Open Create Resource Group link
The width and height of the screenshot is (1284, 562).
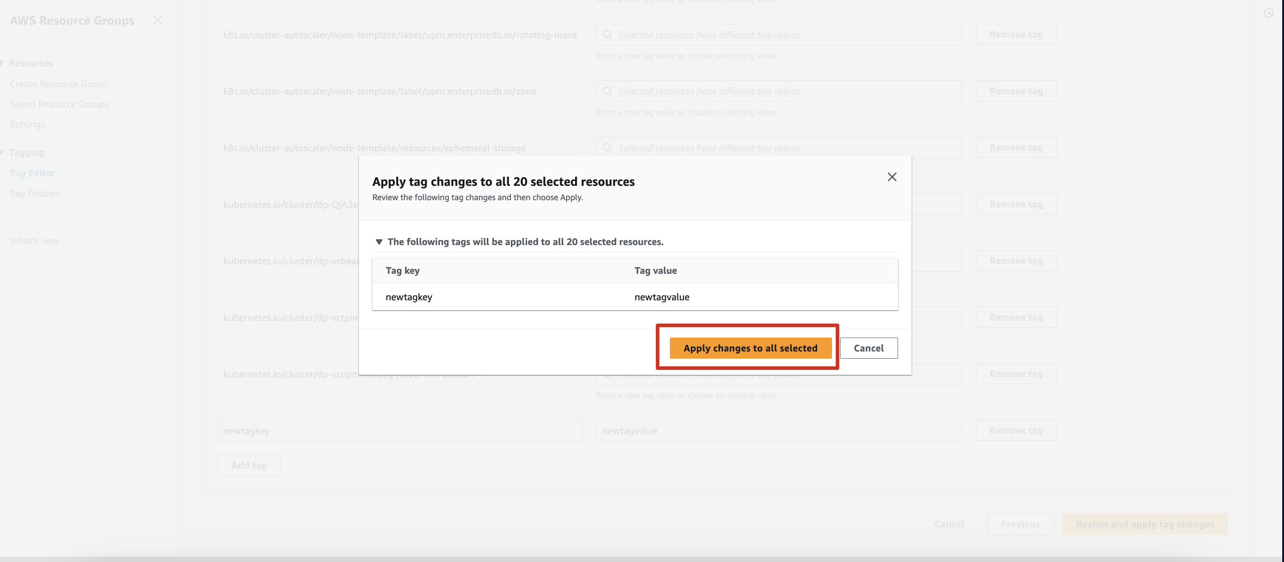(x=58, y=83)
